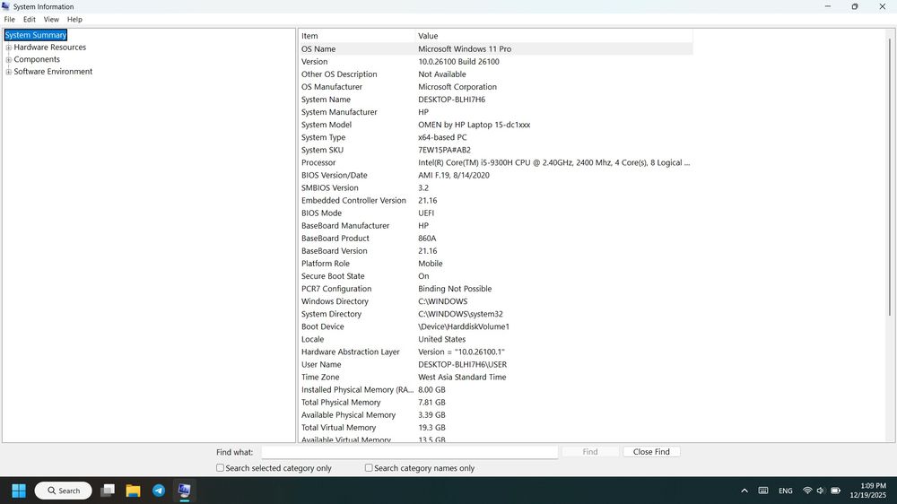Click the AMI F.19, 8/14/2020 value

pos(454,175)
